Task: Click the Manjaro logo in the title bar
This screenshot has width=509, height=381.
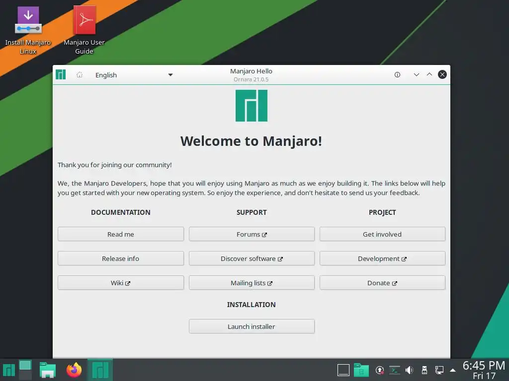Action: pos(61,74)
